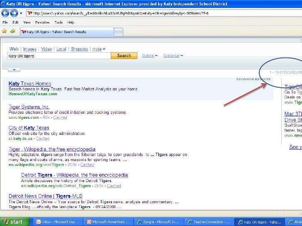The height and width of the screenshot is (226, 302).
Task: Switch to Microsoft PowerPoint taskbar item
Action: pyautogui.click(x=108, y=222)
